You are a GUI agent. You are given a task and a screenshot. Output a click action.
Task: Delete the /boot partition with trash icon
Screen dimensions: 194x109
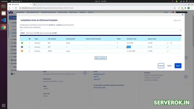pos(171,43)
